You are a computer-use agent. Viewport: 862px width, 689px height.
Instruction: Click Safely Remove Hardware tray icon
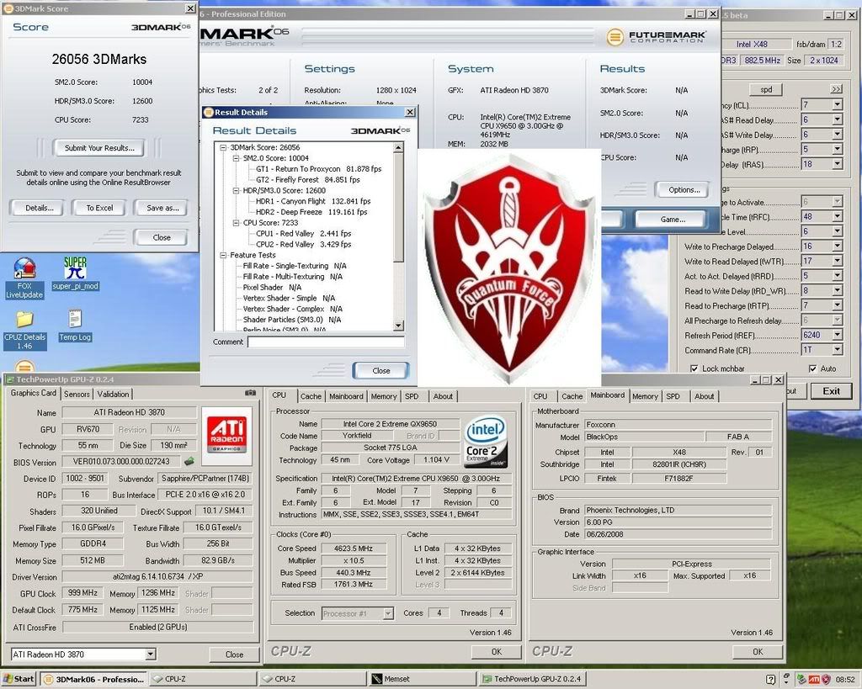point(802,679)
